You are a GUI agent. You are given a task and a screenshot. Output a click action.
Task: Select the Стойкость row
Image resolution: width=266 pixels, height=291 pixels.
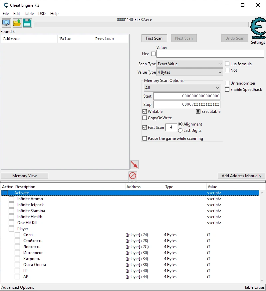[130, 241]
